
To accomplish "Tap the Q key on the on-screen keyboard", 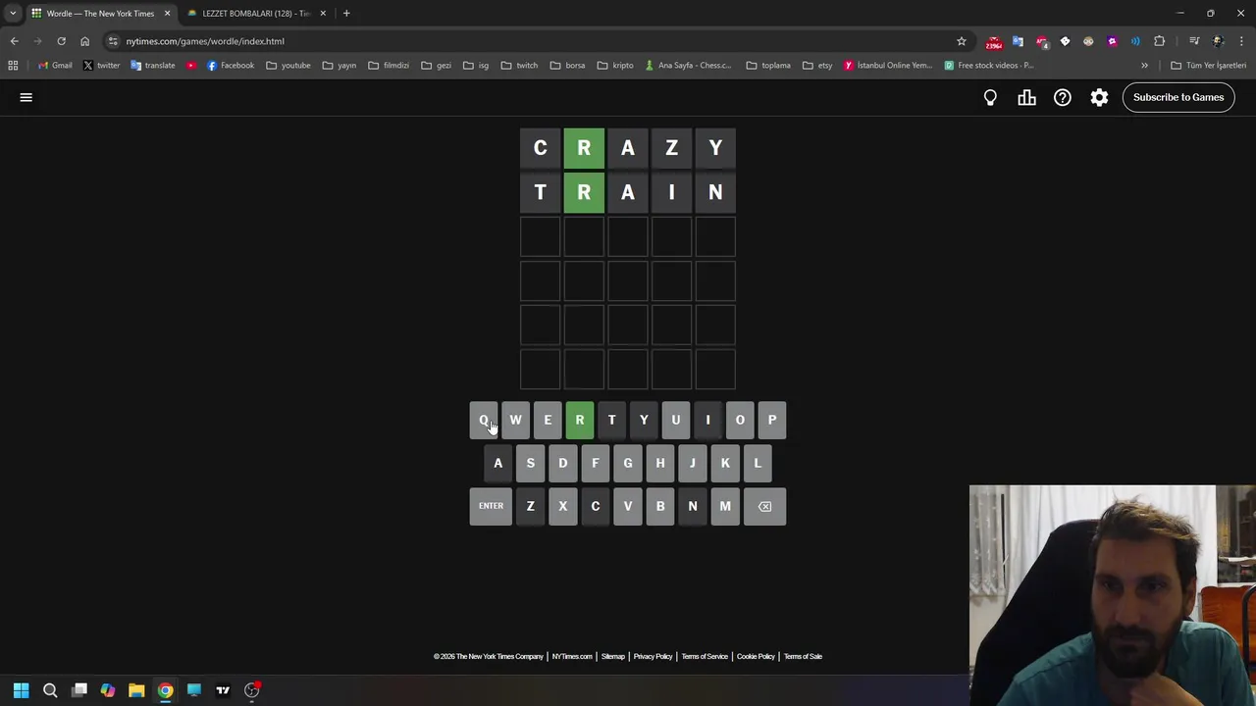I will [484, 421].
